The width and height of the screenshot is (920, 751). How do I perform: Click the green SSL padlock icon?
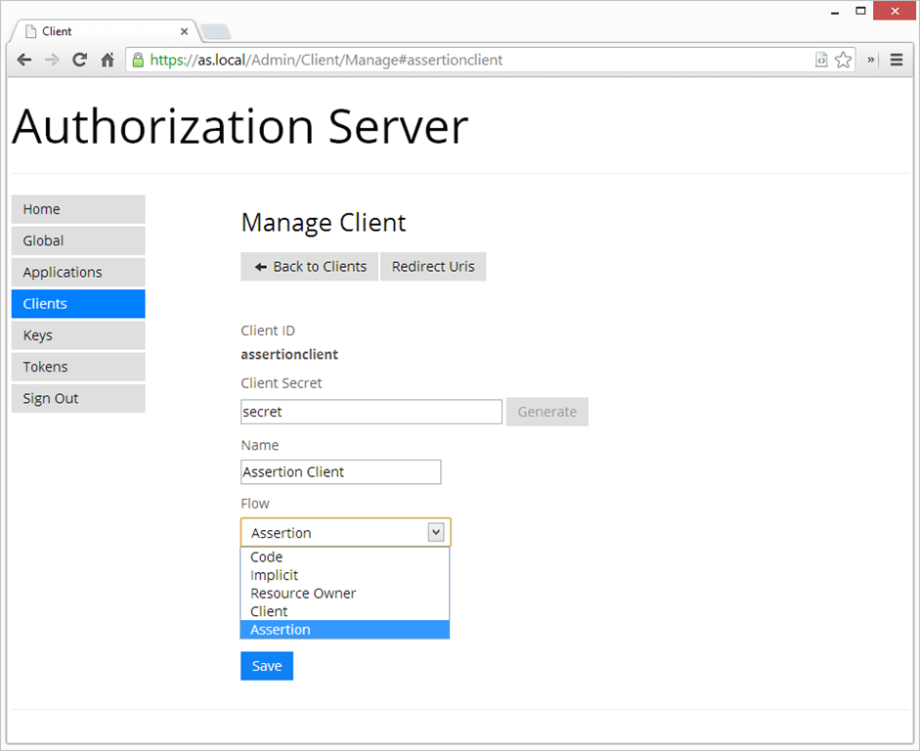coord(138,60)
